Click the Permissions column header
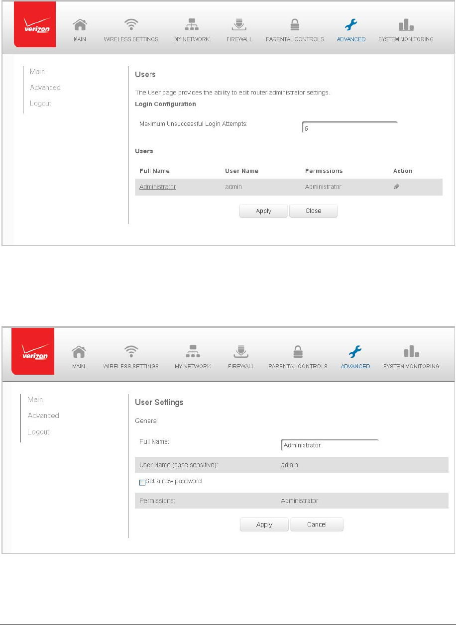The width and height of the screenshot is (456, 625). (x=324, y=171)
